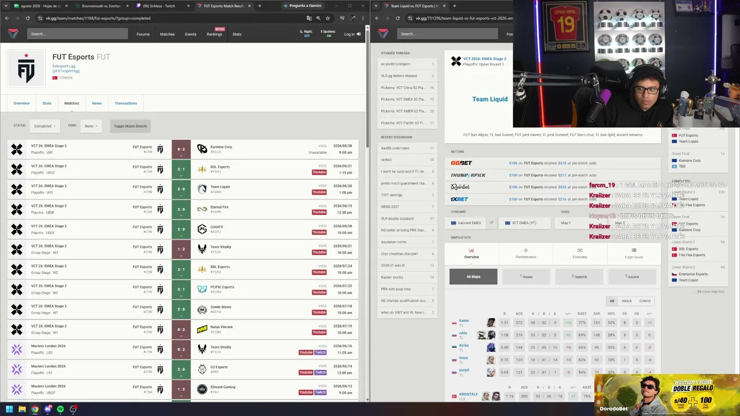Open the zoom magnifier icon in address bar
740x416 pixels.
[x=318, y=18]
